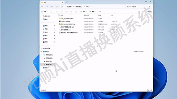Click the DFL_AI_GUANGZHEN folder icon

click(x=60, y=18)
